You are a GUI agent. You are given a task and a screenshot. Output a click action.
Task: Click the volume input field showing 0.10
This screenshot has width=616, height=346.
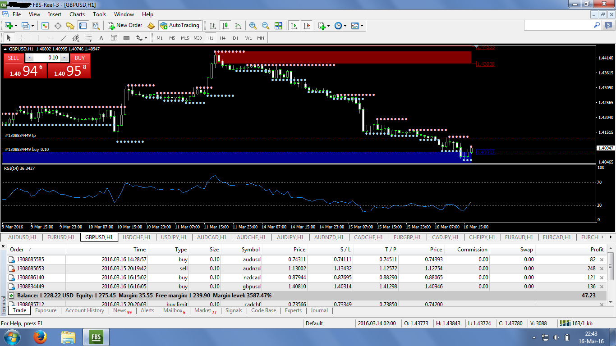pos(47,58)
